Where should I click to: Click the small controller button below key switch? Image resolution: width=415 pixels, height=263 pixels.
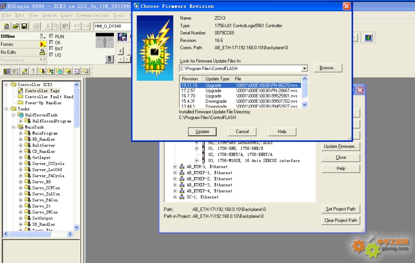click(x=109, y=59)
